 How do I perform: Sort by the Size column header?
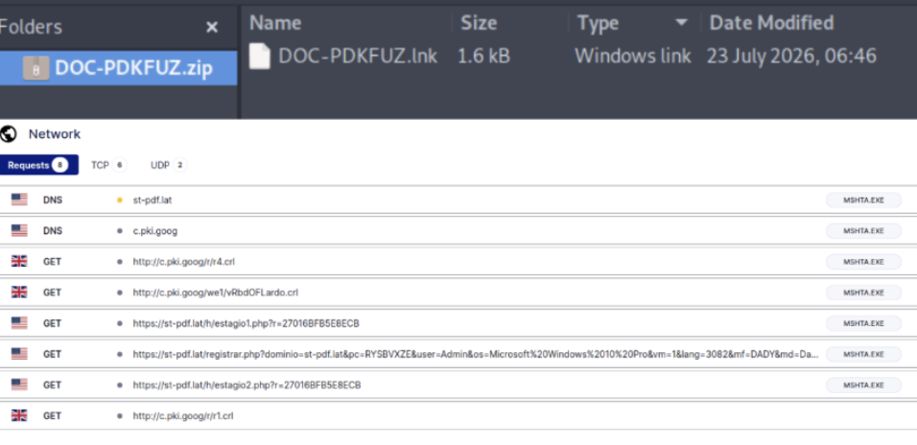479,23
